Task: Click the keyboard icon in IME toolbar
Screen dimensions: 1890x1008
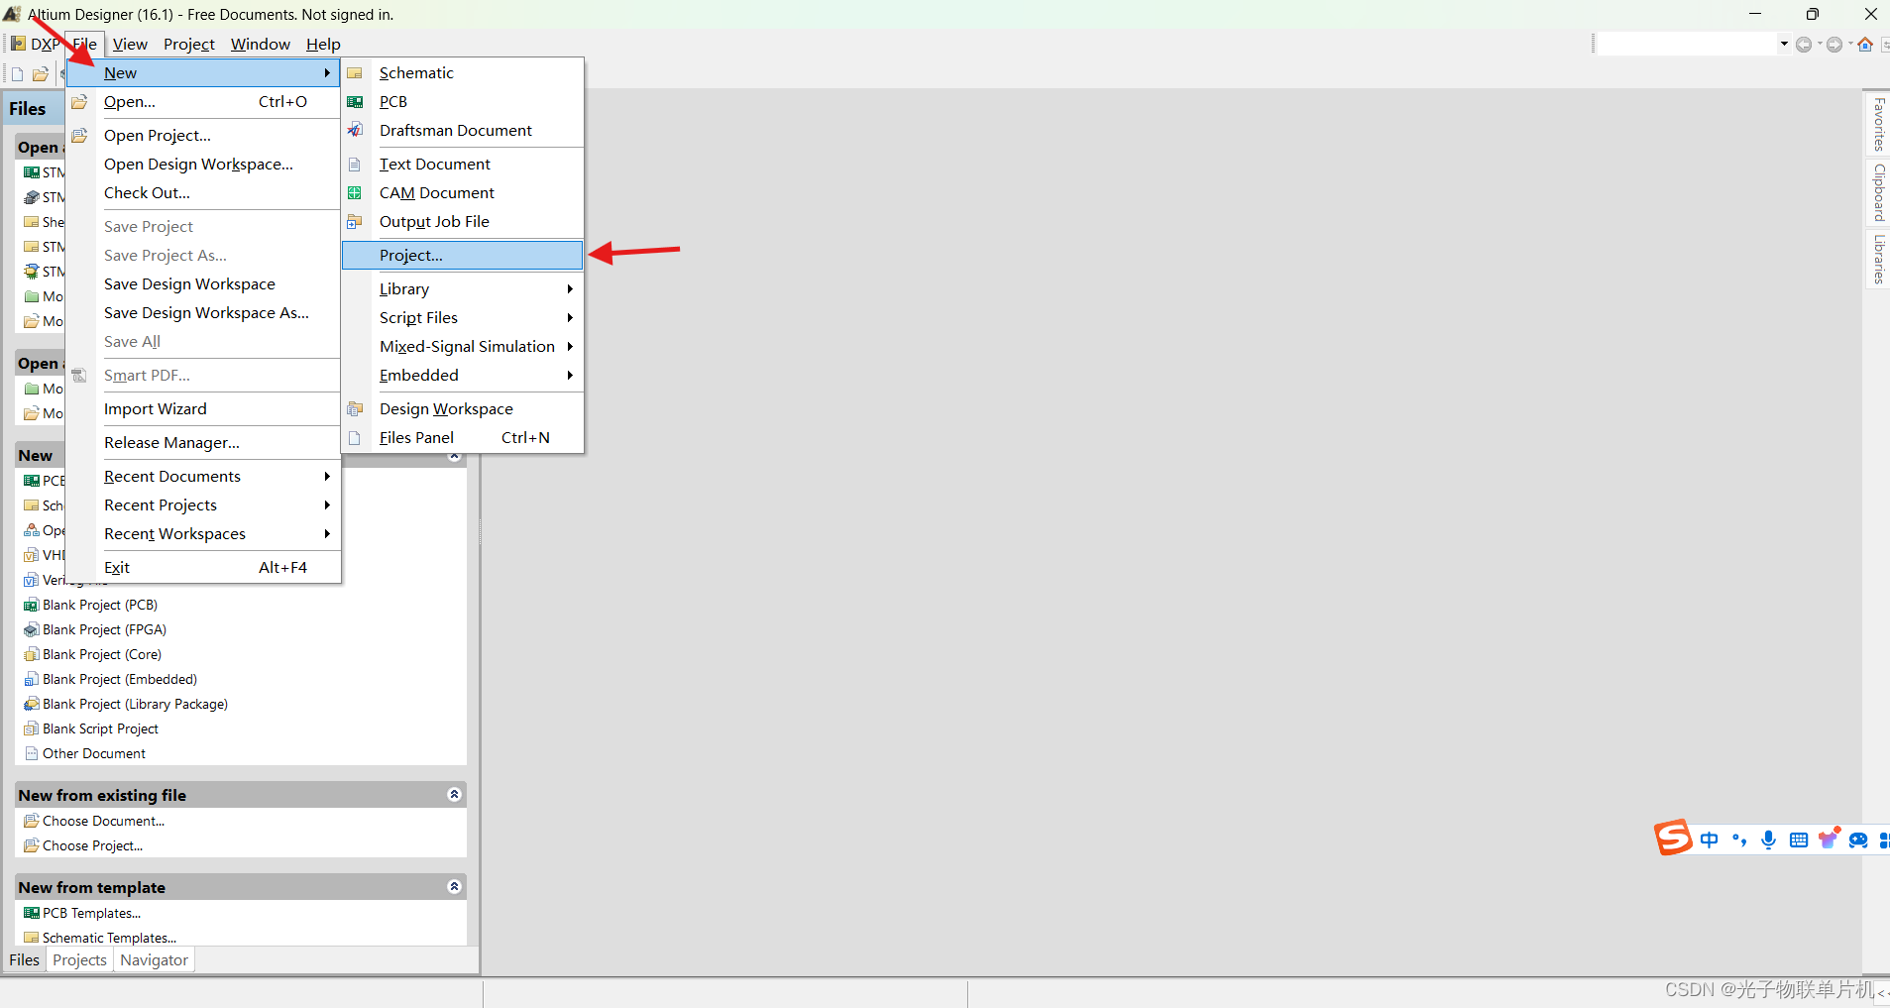Action: click(1799, 840)
